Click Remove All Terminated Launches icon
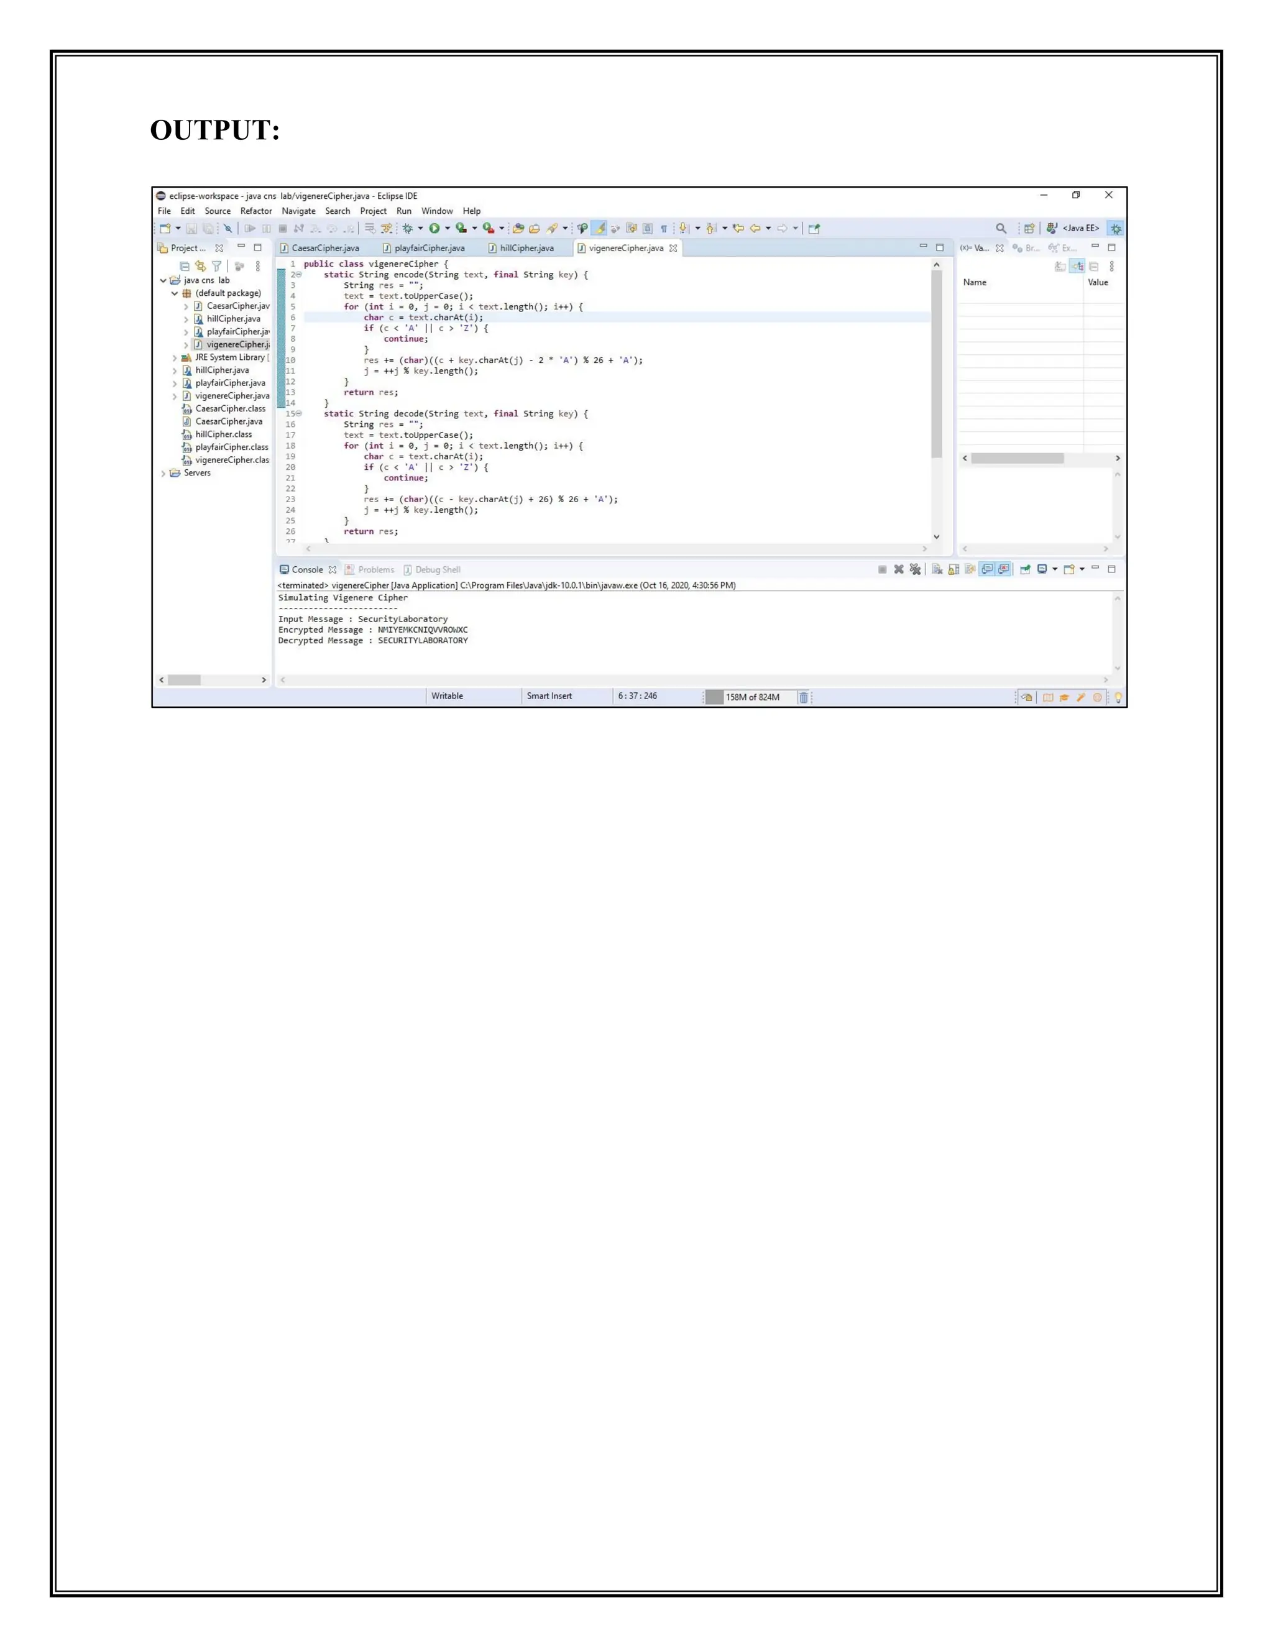This screenshot has height=1647, width=1273. 915,569
